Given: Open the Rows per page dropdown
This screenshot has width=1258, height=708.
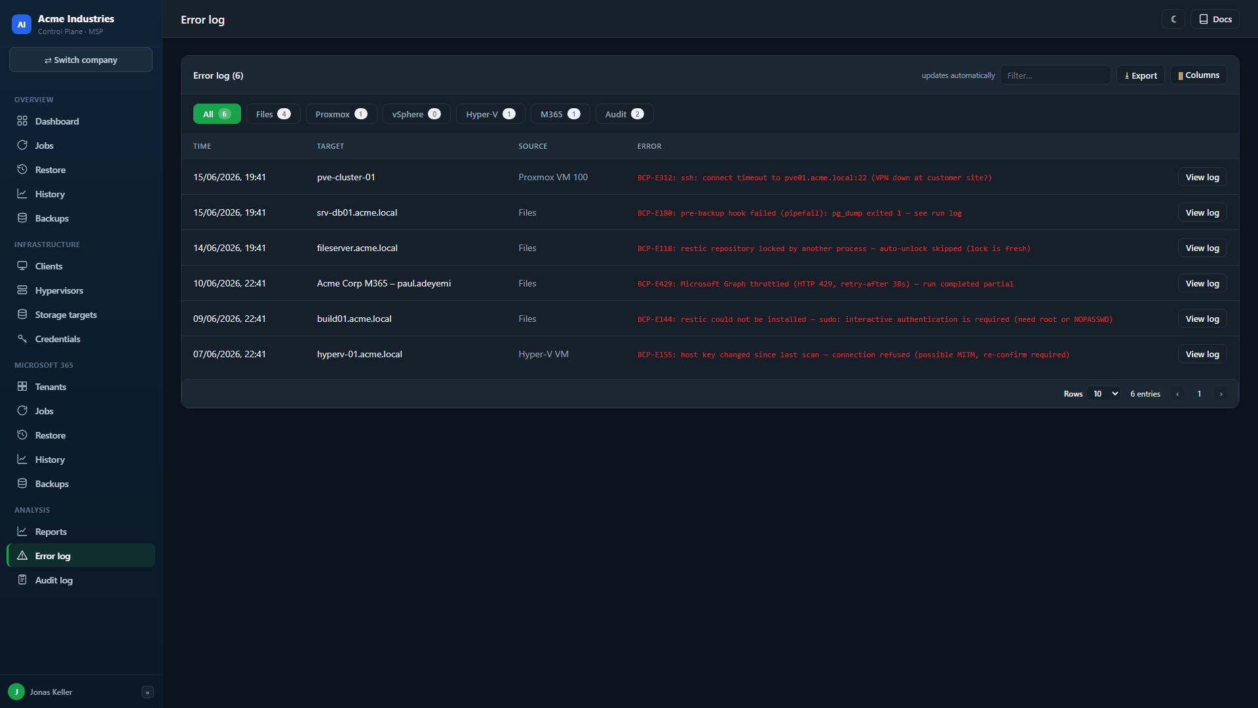Looking at the screenshot, I should (1104, 394).
